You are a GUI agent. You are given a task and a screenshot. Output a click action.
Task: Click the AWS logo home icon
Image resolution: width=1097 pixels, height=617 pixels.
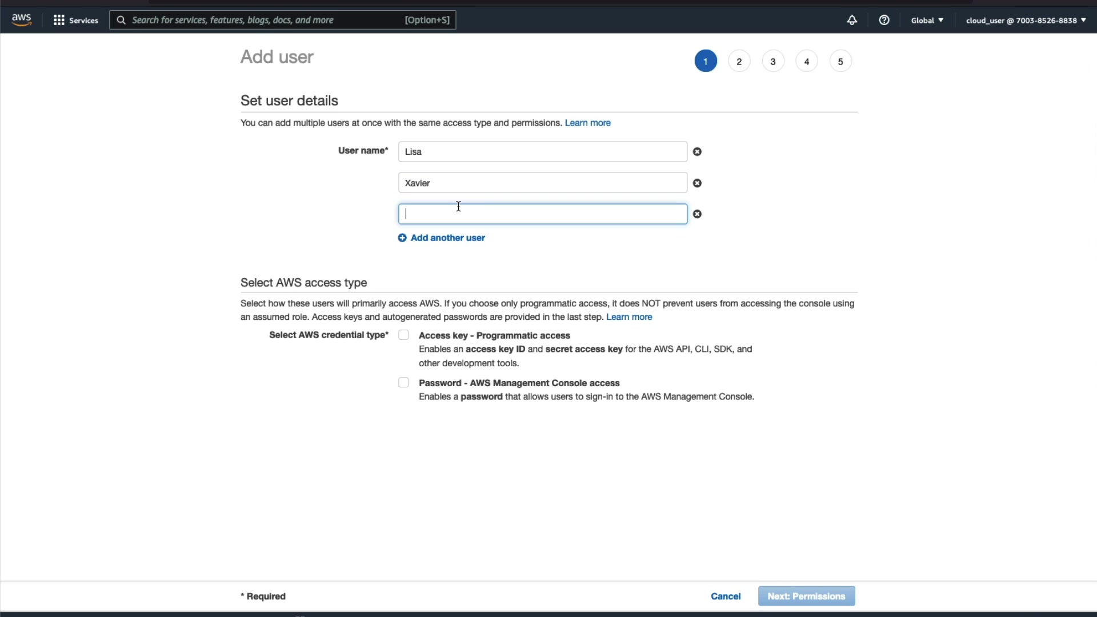pos(22,20)
